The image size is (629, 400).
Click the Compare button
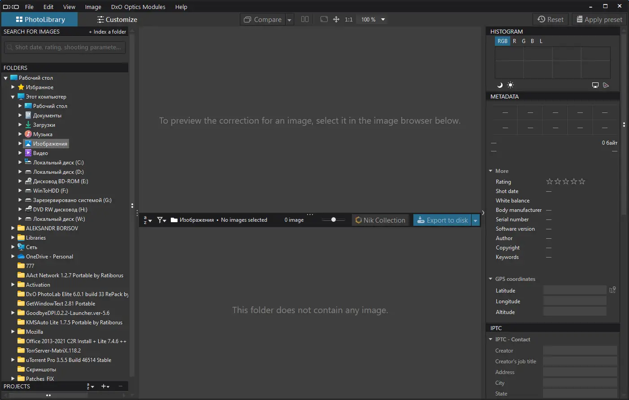[x=263, y=20]
